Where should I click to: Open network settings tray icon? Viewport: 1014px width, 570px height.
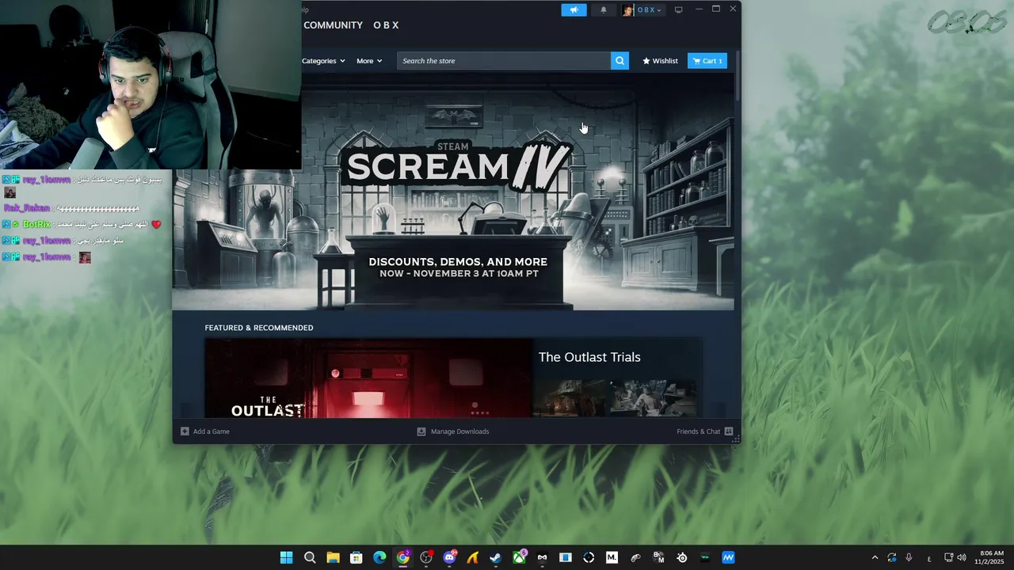pos(949,557)
